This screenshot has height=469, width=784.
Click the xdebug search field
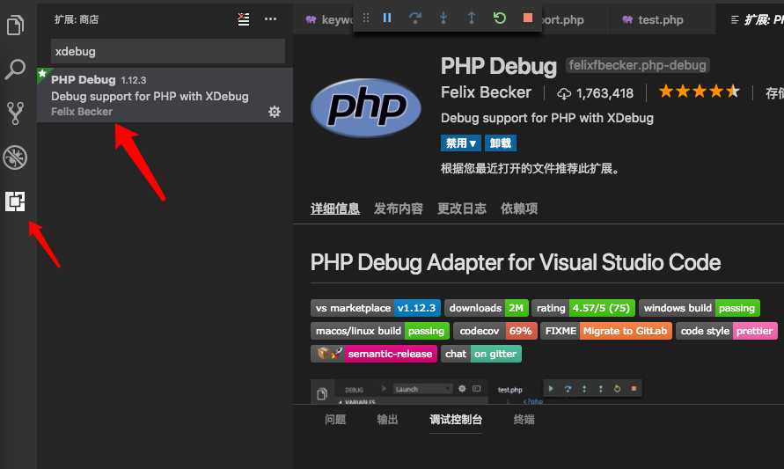click(168, 51)
